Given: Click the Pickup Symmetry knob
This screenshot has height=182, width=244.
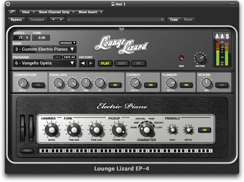Looking at the screenshot, I should click(119, 130).
